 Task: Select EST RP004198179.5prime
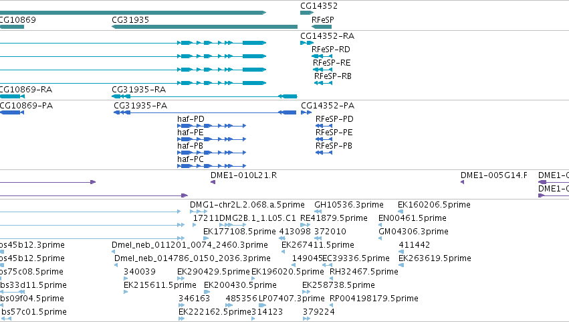point(374,299)
